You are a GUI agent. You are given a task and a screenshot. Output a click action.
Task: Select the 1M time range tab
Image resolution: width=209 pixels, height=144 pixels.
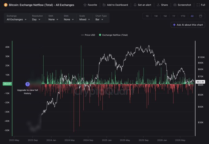tap(165, 16)
